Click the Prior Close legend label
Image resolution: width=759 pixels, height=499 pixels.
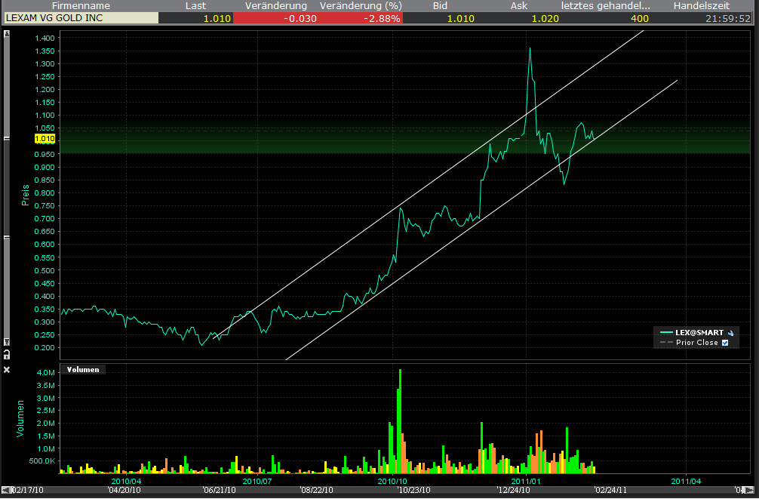[x=697, y=343]
